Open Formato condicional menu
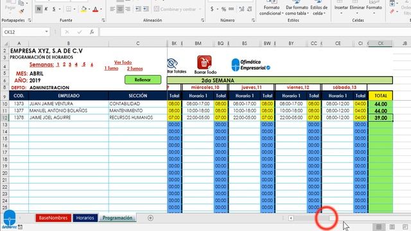411x231 pixels. click(272, 8)
